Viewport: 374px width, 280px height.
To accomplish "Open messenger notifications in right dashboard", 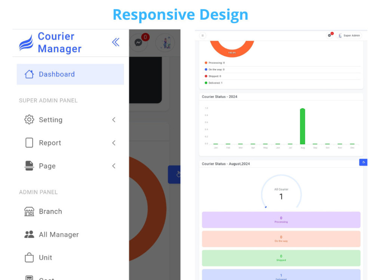I will tap(329, 35).
